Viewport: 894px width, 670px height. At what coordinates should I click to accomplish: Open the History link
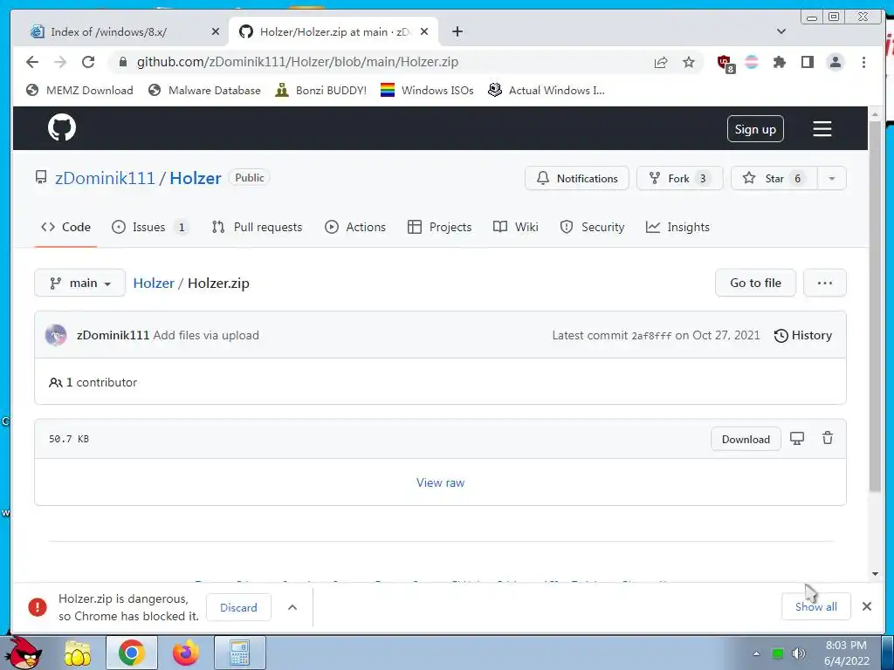pyautogui.click(x=803, y=336)
